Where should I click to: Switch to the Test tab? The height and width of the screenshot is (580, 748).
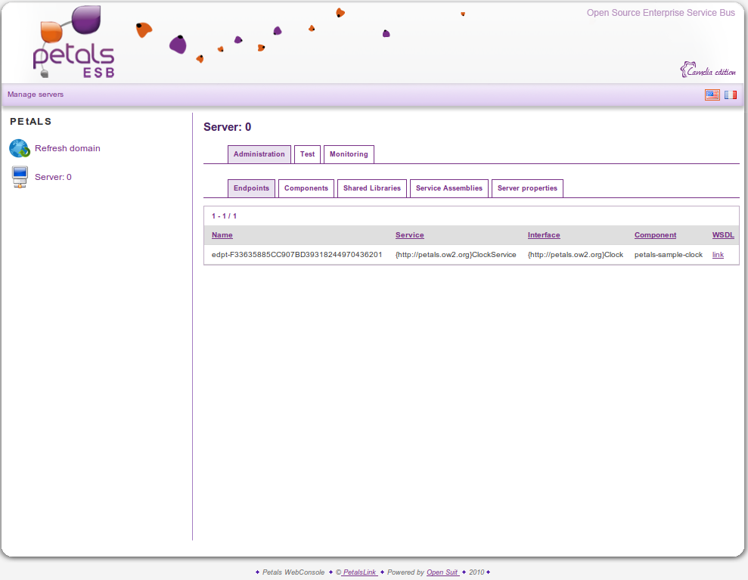[x=307, y=154]
